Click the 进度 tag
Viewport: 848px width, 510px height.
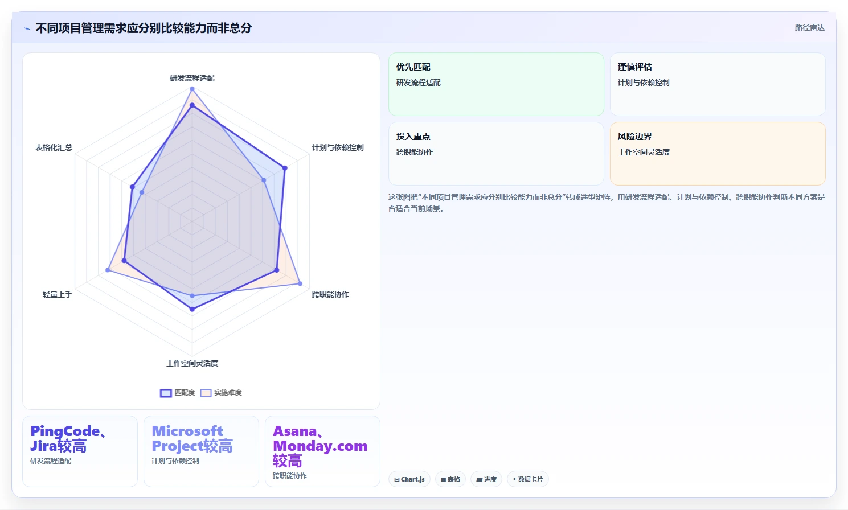[486, 479]
